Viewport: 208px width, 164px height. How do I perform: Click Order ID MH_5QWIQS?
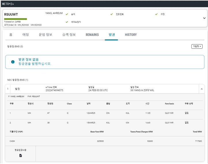(x=23, y=25)
